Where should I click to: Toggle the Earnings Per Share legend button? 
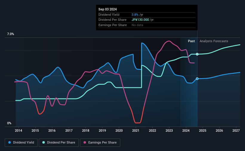point(100,143)
